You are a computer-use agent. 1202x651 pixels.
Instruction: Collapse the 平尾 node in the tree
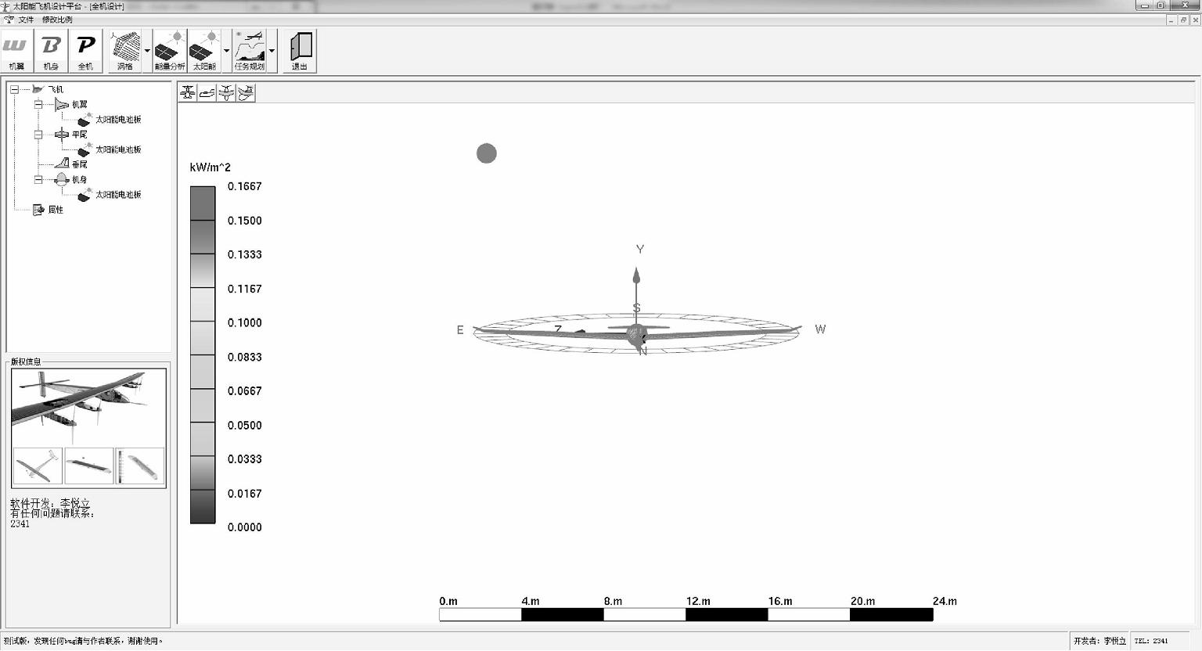click(38, 135)
